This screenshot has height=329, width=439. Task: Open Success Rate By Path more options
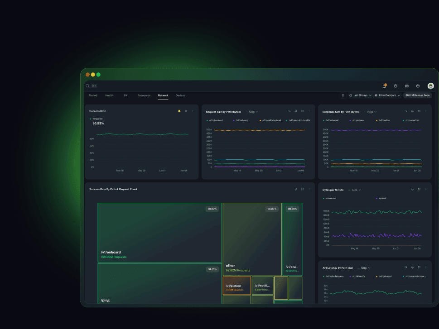[309, 189]
